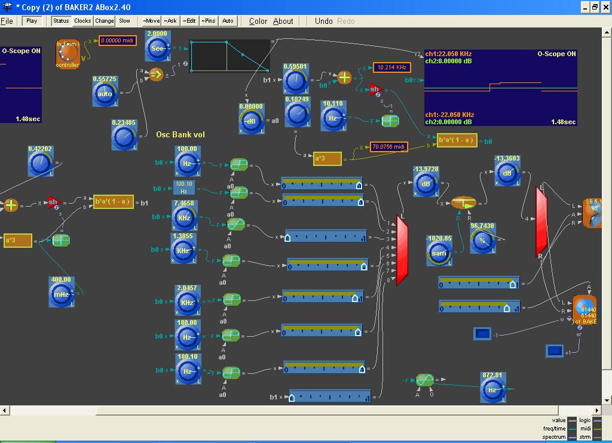Select the 96.7430 percent knob

click(x=482, y=241)
